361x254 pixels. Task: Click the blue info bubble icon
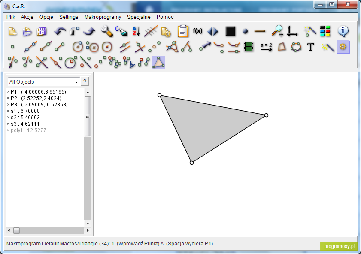click(343, 31)
